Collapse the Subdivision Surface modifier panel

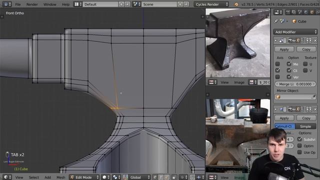tap(275, 109)
